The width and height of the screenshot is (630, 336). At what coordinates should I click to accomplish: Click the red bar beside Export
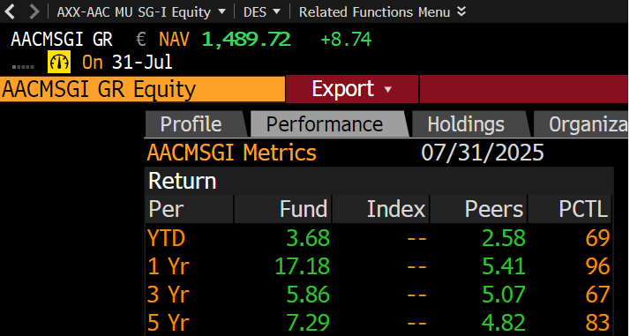click(x=524, y=89)
